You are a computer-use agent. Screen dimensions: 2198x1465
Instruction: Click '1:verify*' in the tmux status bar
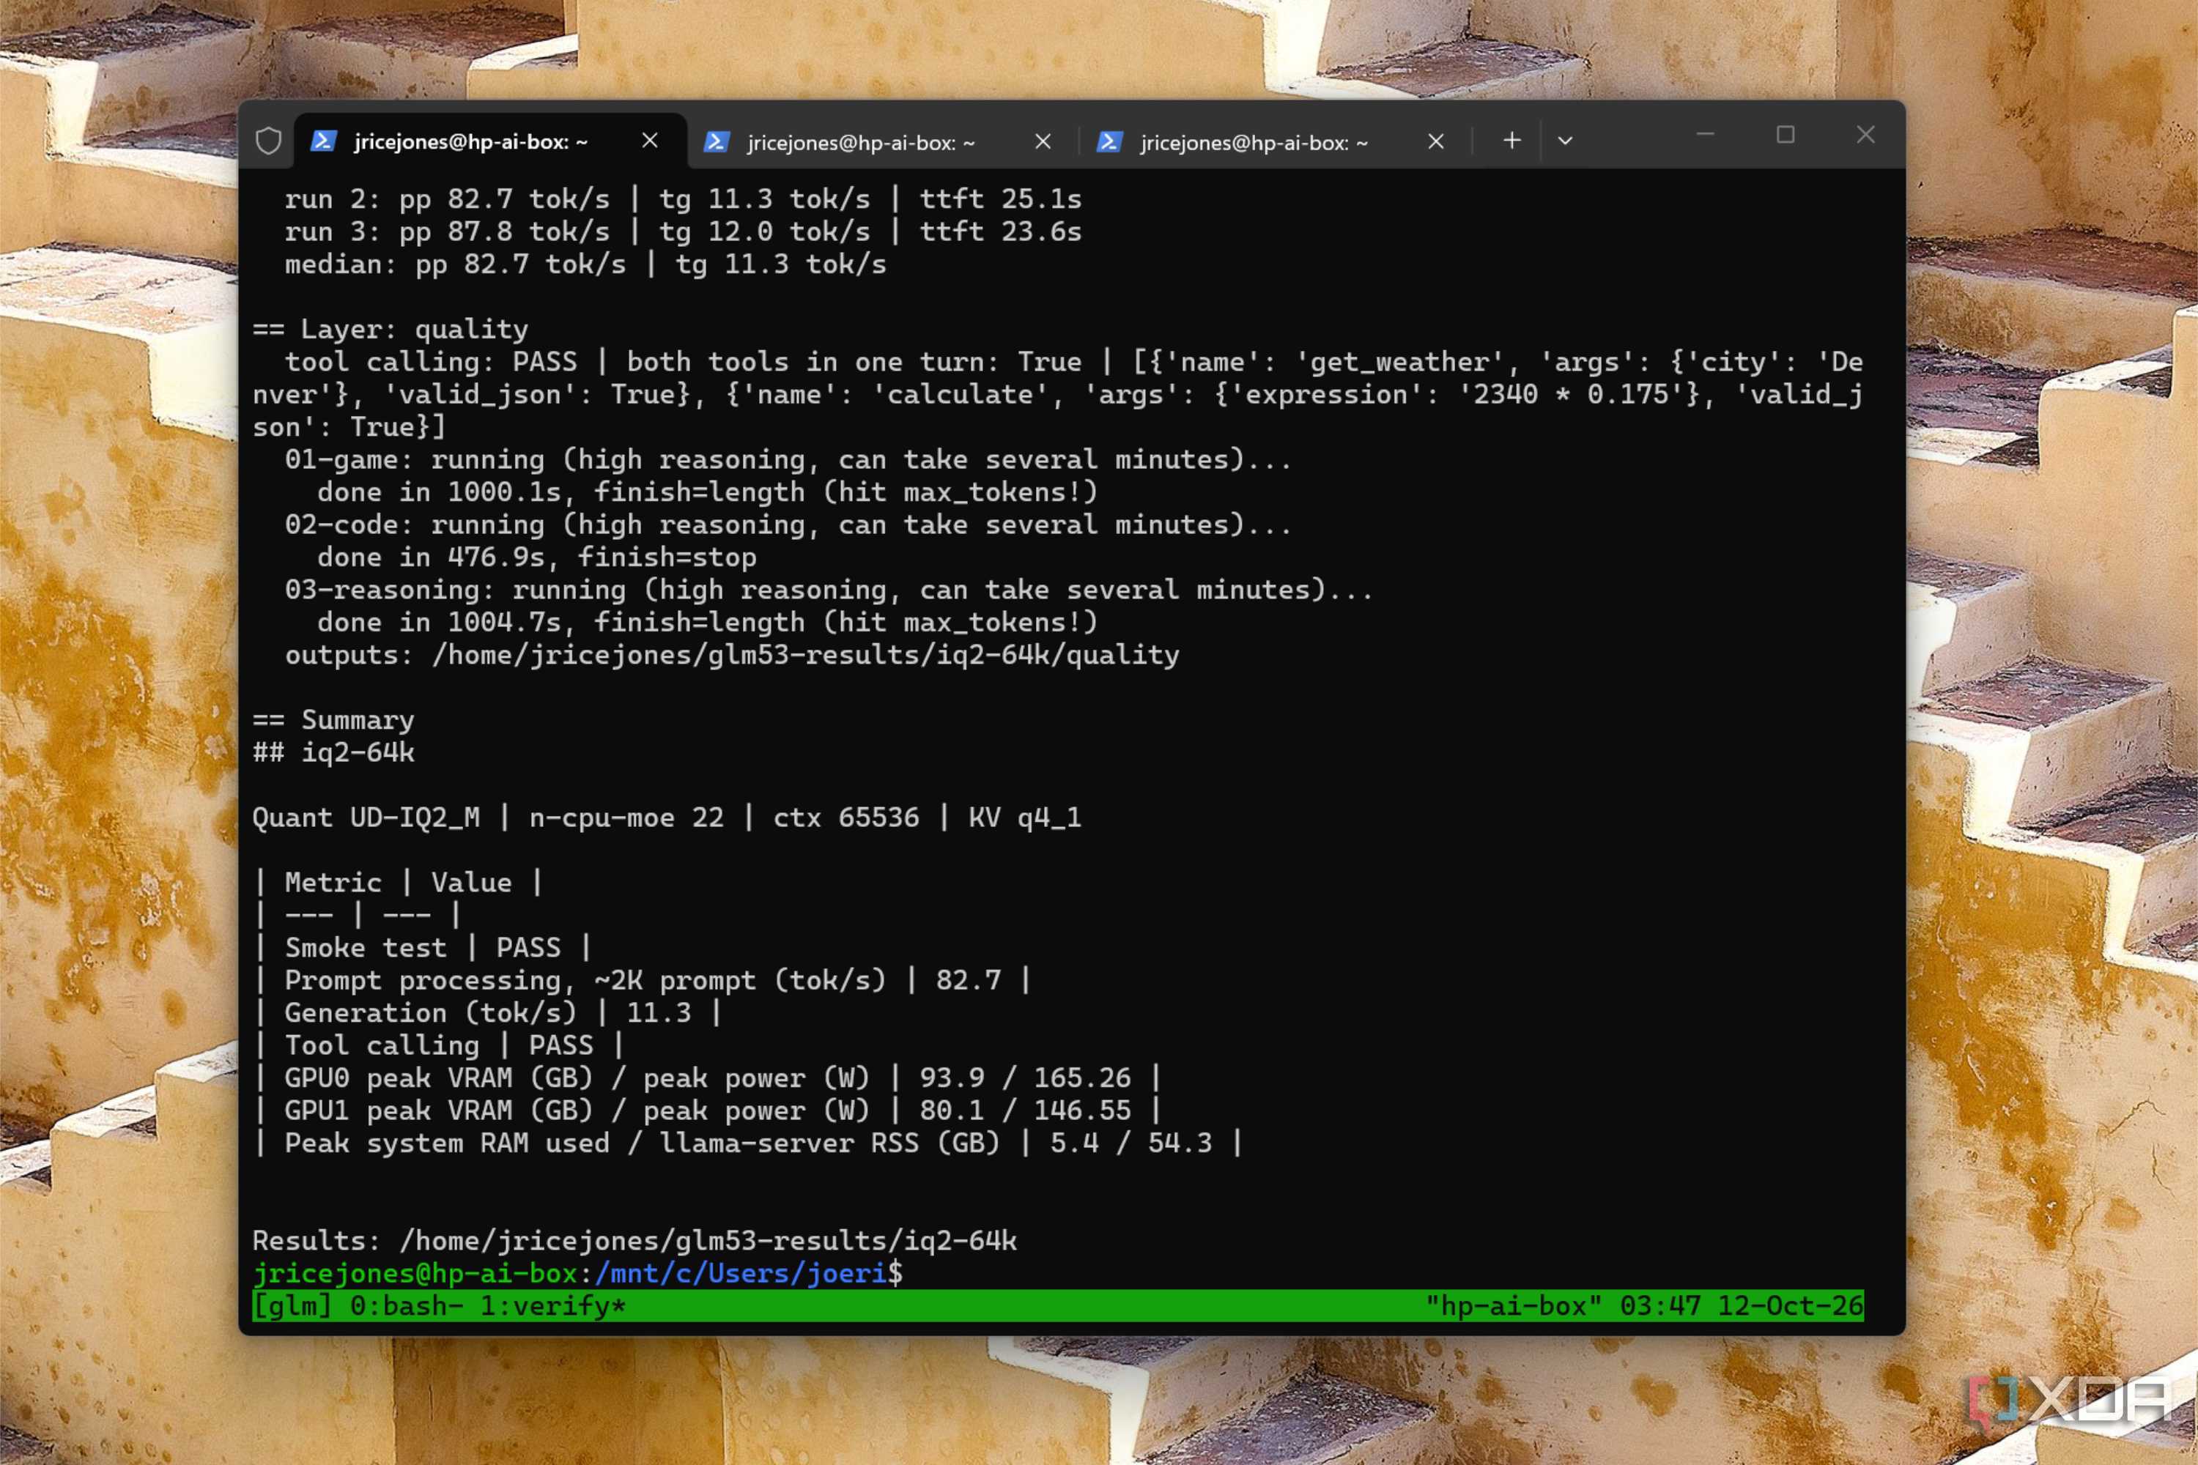(x=553, y=1306)
